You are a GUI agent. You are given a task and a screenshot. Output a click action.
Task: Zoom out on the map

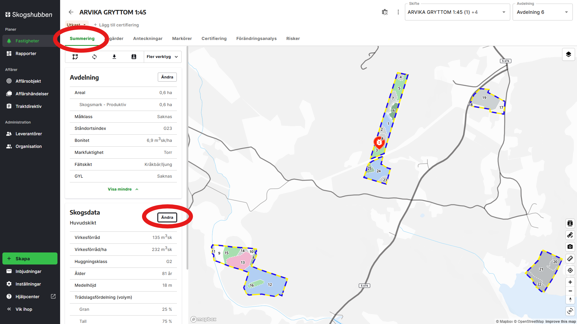point(570,291)
